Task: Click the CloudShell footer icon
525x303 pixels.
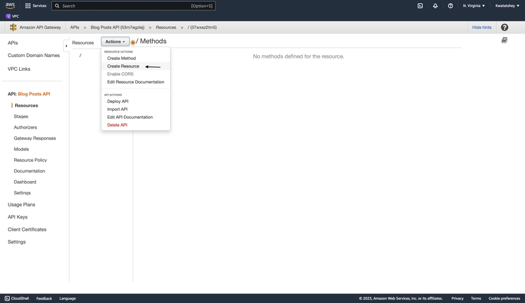Action: pos(7,298)
